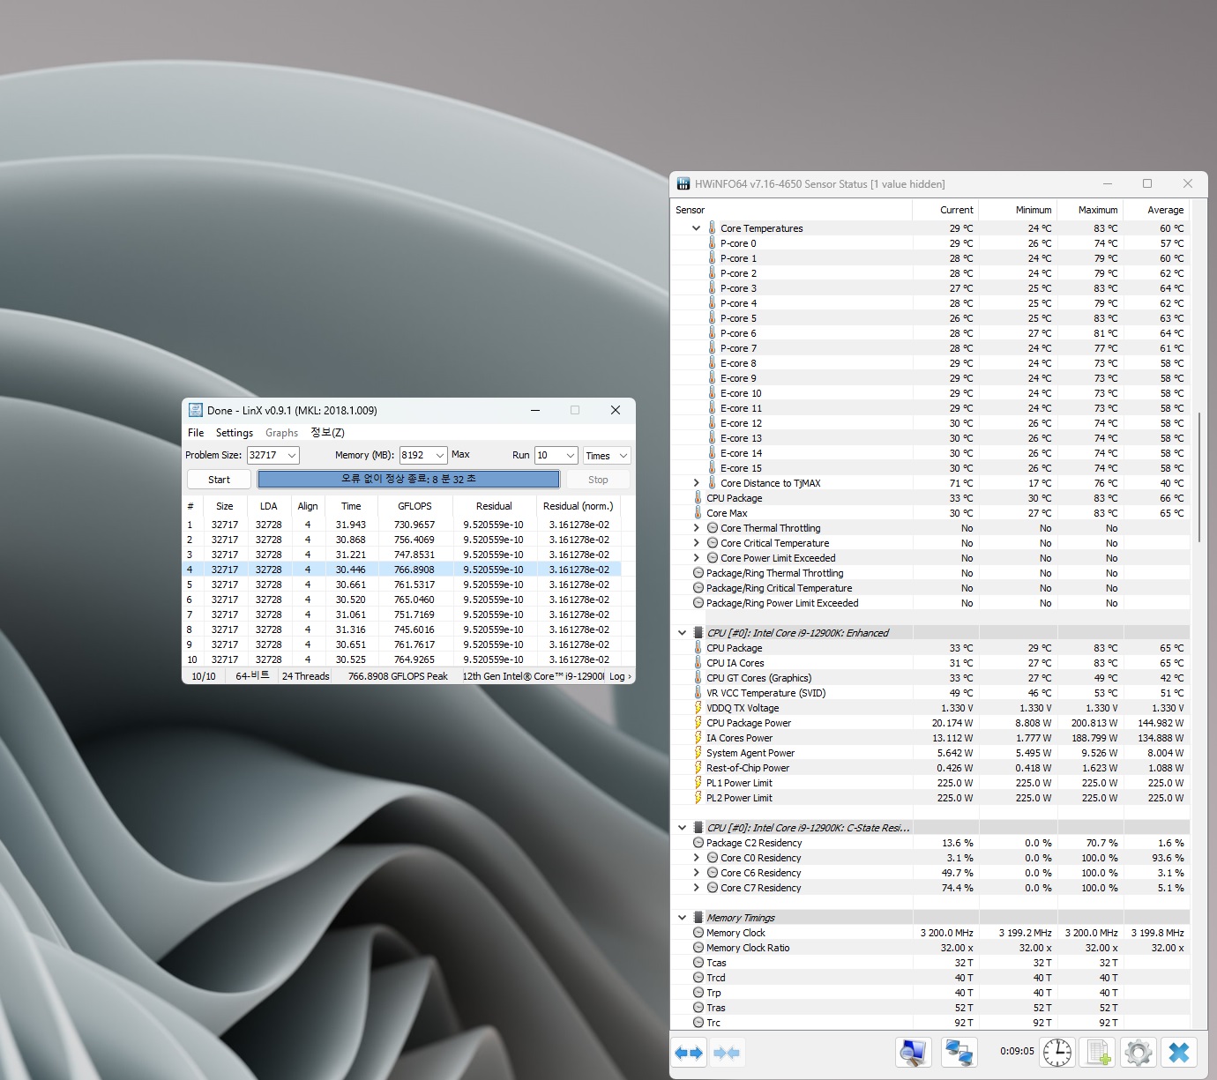1217x1080 pixels.
Task: Click the lightning icon beside PL1 Power Limit
Action: pos(698,783)
